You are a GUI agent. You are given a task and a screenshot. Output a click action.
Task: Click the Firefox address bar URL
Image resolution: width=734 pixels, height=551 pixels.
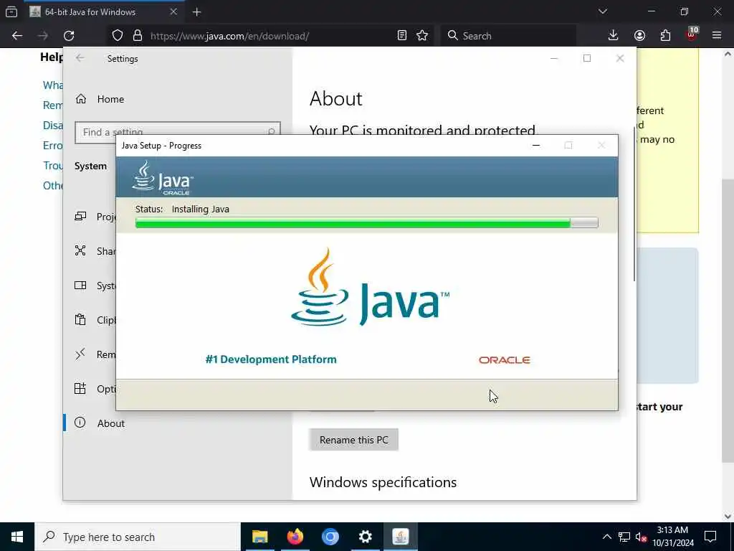[x=229, y=36]
